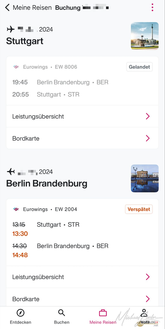The width and height of the screenshot is (165, 329).
Task: Tap the Verspätet delay status badge
Action: click(139, 209)
